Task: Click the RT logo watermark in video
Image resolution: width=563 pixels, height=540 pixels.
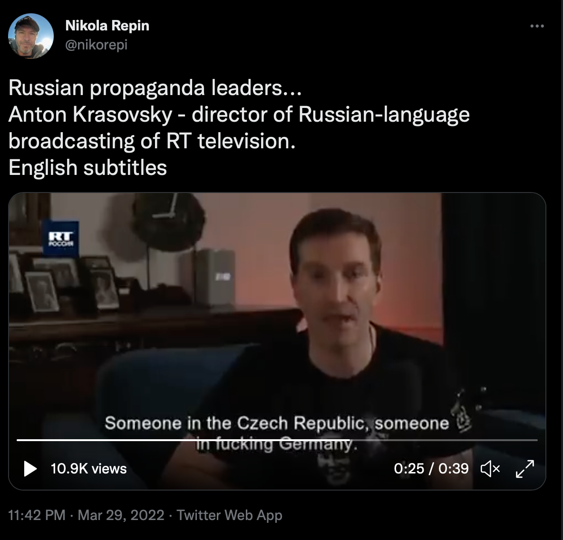Action: tap(61, 238)
